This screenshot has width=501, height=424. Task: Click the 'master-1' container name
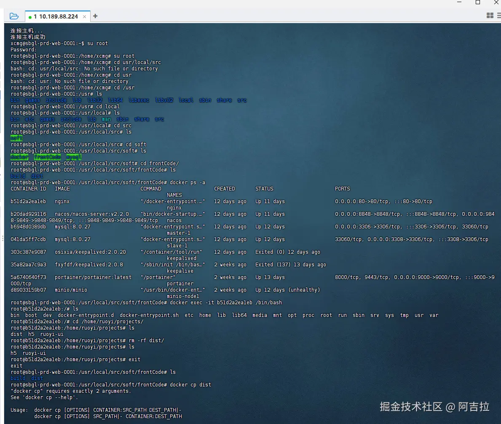(178, 233)
